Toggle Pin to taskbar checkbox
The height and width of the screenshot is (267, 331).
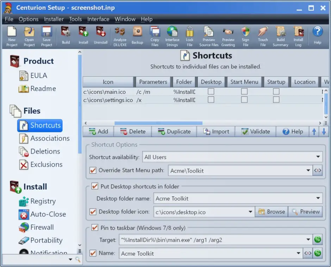coord(95,228)
